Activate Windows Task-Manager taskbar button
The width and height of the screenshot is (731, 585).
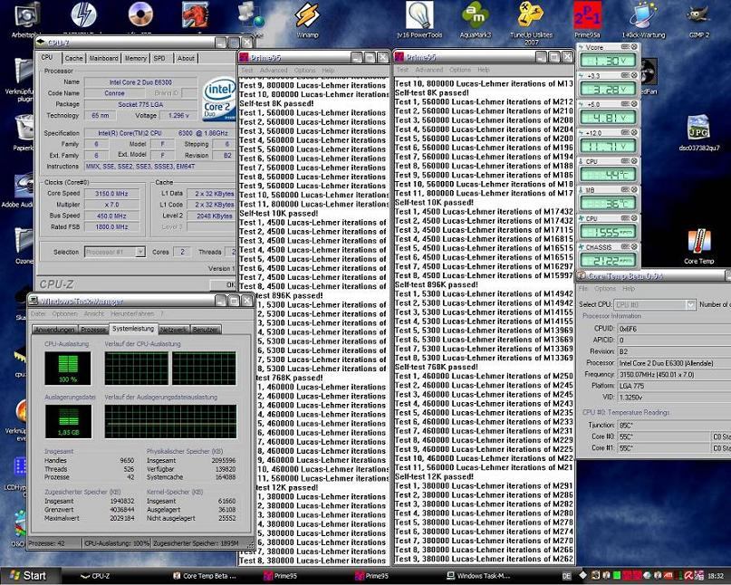(479, 576)
